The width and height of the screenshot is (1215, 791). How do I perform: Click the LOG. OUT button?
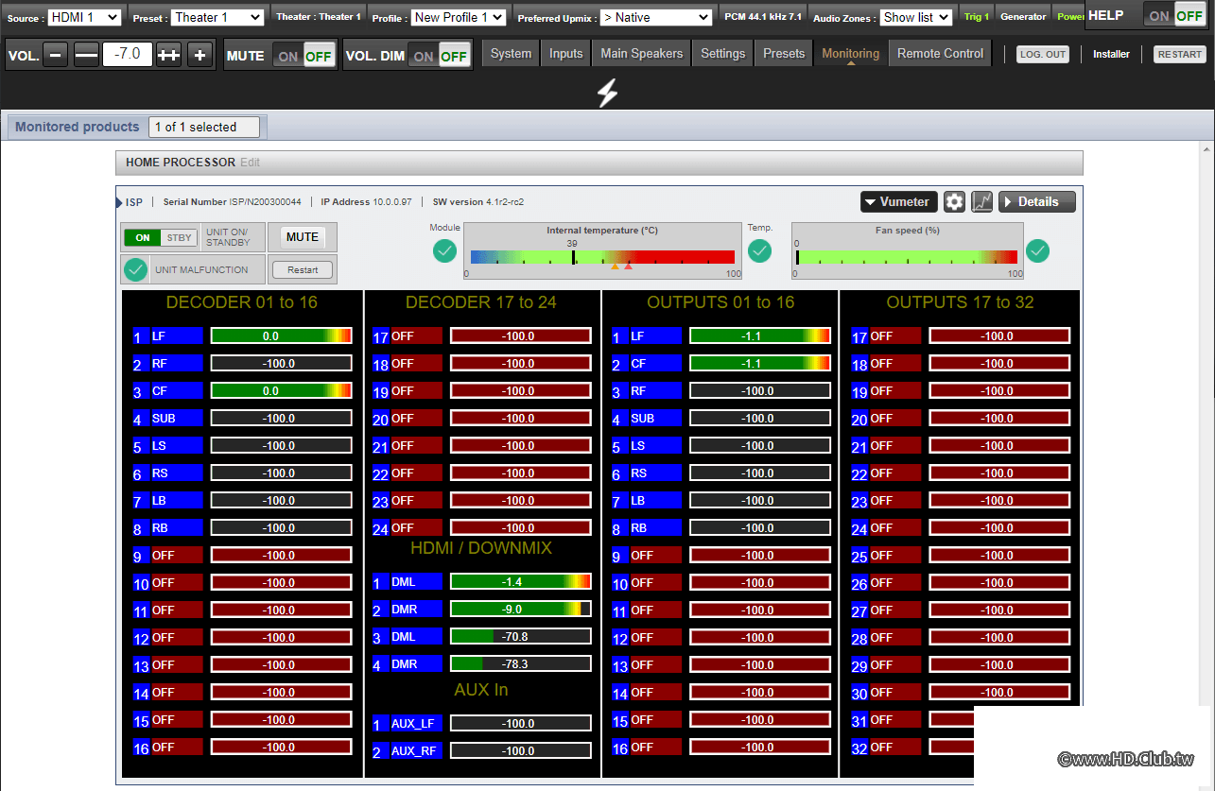click(1042, 55)
